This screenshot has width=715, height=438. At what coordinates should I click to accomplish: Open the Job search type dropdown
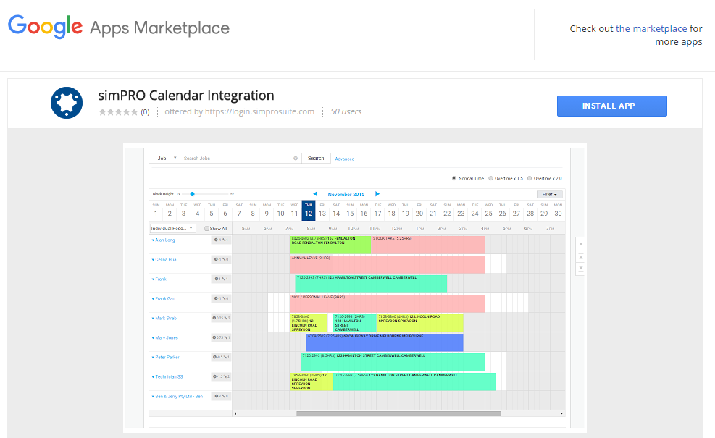click(x=167, y=158)
